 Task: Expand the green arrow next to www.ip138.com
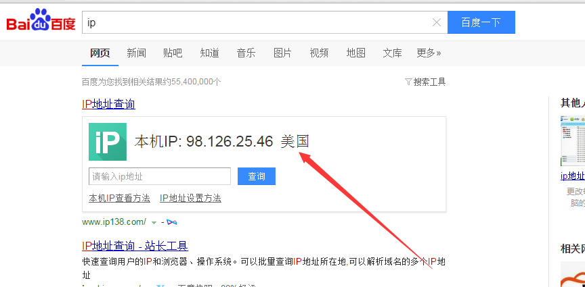[154, 223]
